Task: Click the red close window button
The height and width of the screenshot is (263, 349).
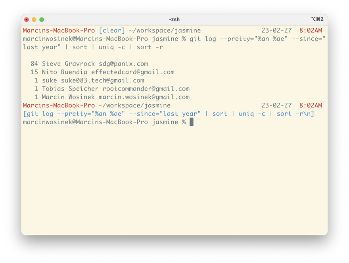Action: tap(27, 19)
